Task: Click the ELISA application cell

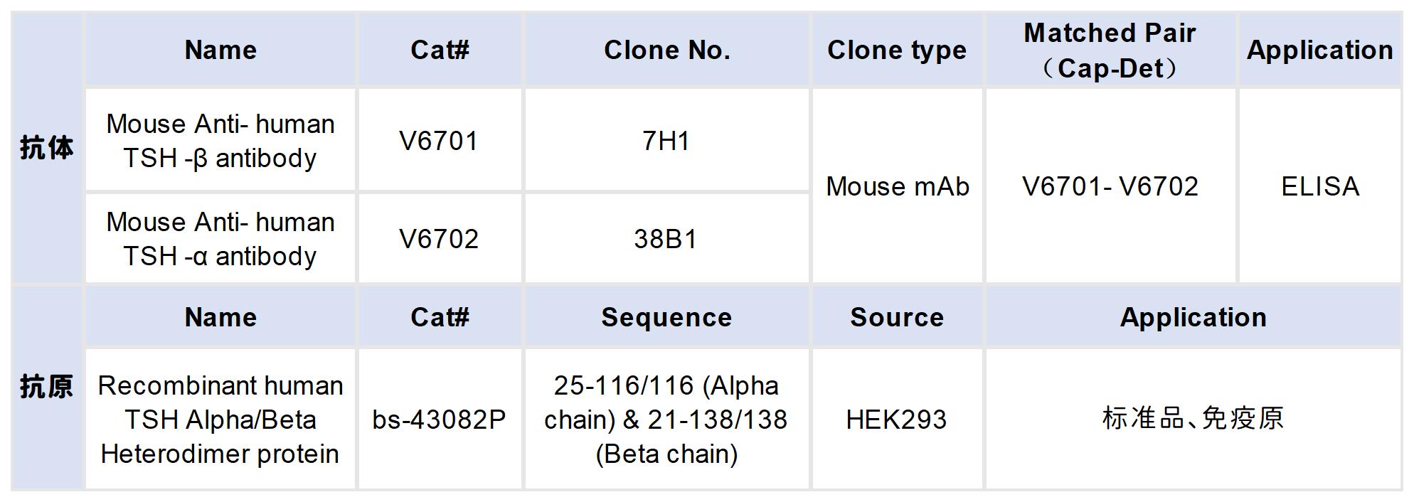Action: 1320,186
